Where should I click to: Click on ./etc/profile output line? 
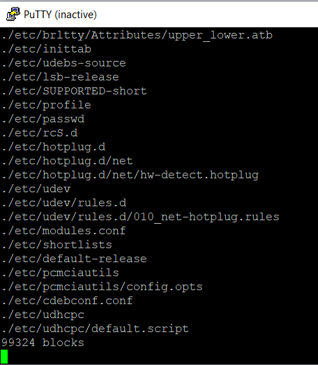pyautogui.click(x=47, y=106)
